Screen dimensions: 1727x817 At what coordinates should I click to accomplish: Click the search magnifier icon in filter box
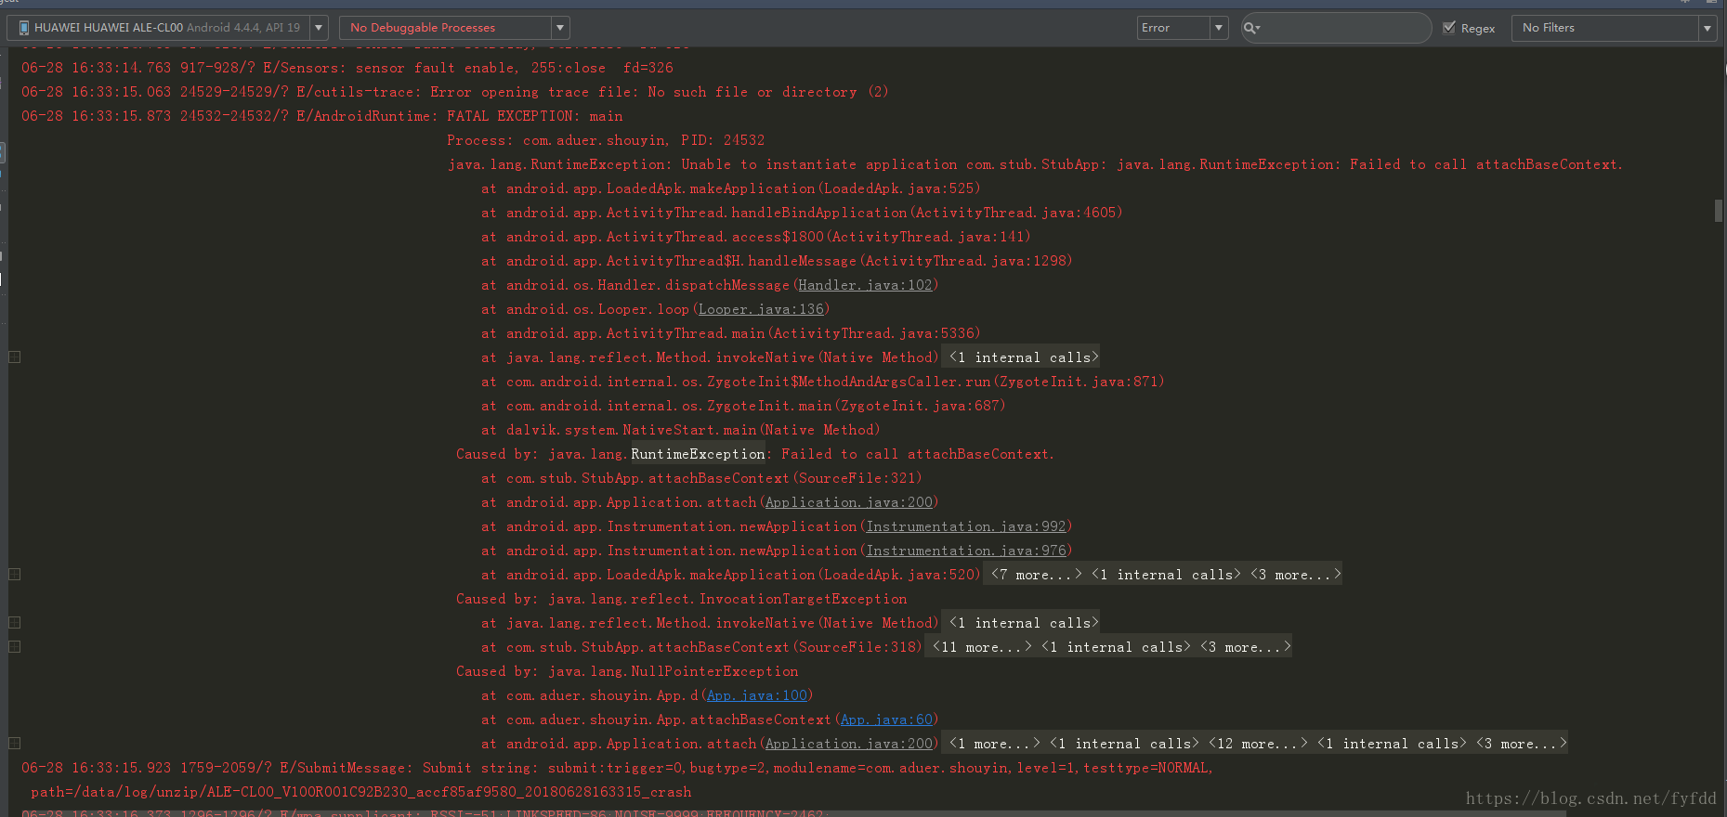click(1251, 28)
